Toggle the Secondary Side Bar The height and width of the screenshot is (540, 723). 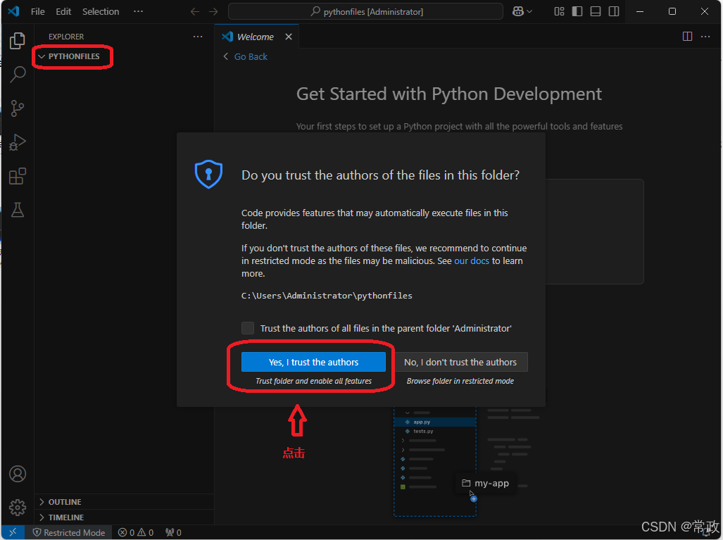[614, 11]
